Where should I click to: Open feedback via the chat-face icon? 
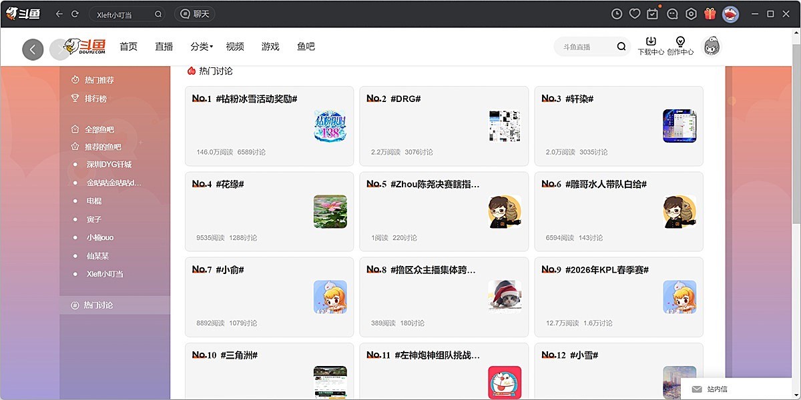[x=672, y=13]
